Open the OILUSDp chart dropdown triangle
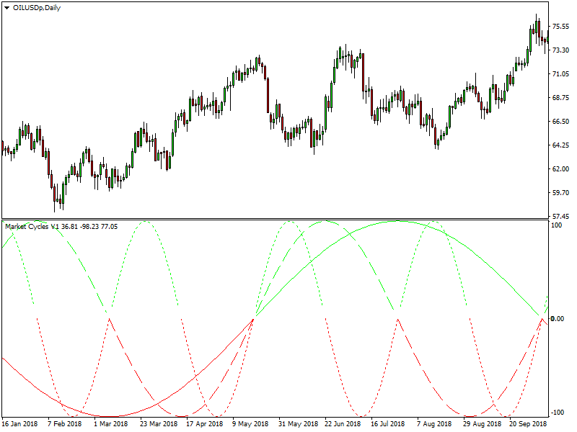 [x=7, y=8]
